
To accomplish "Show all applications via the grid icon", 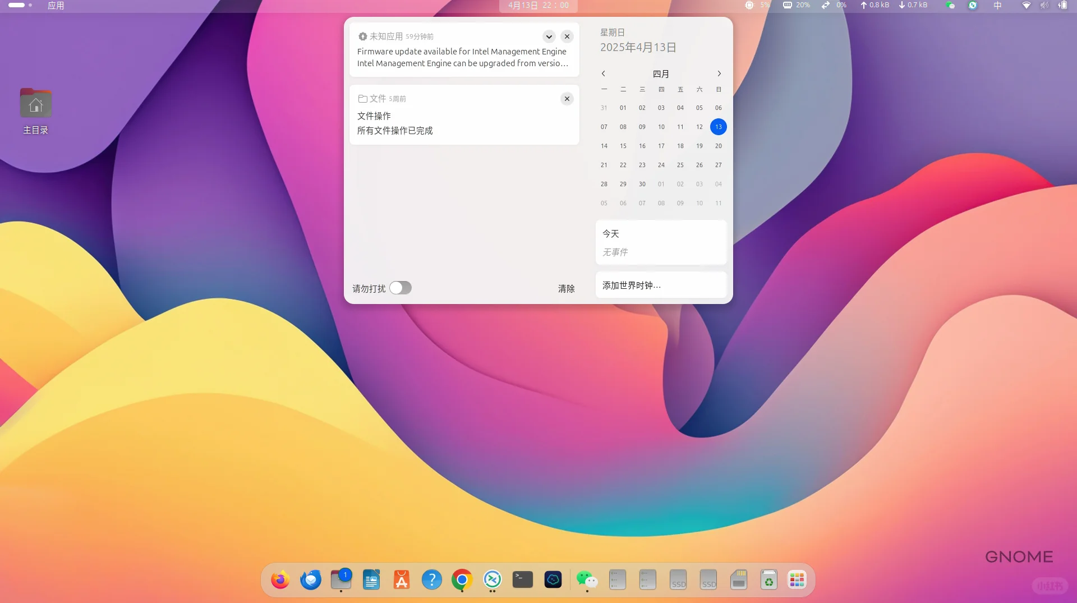I will (x=797, y=579).
